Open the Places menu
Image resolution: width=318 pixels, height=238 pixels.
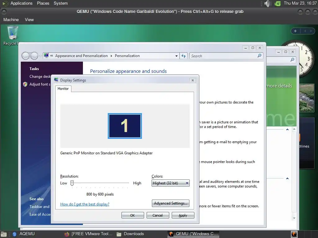point(43,3)
